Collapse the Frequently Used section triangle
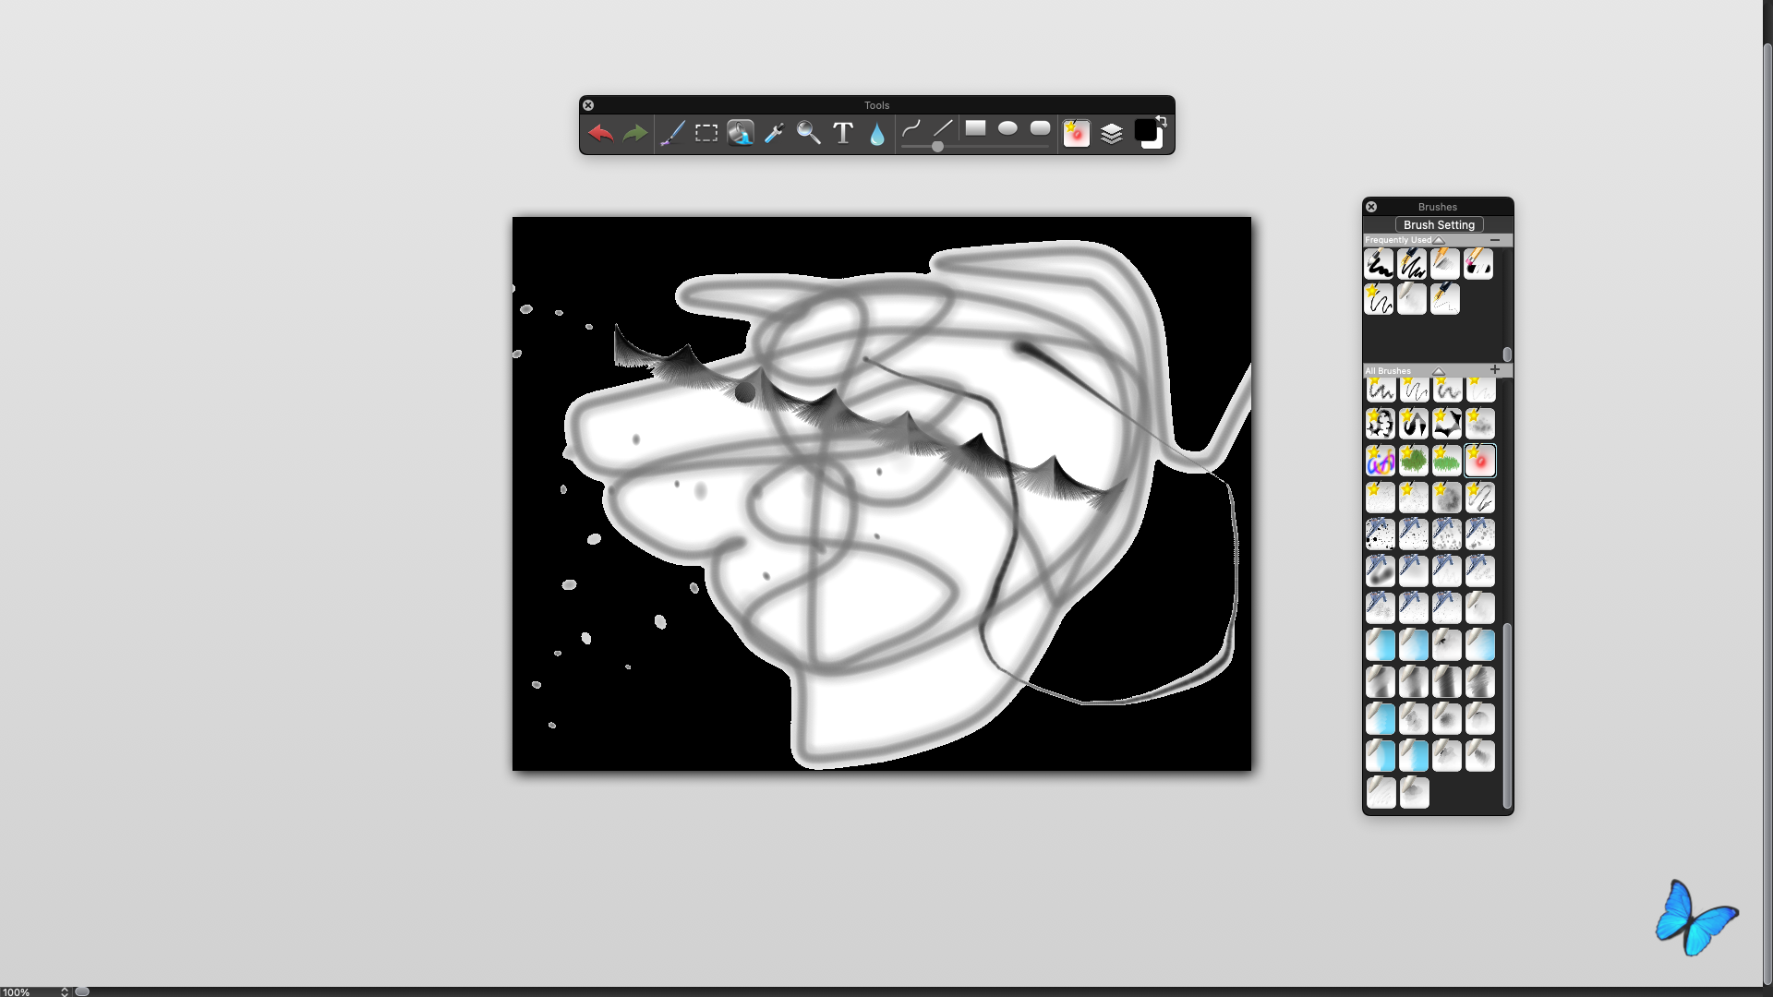Image resolution: width=1773 pixels, height=997 pixels. pyautogui.click(x=1439, y=240)
